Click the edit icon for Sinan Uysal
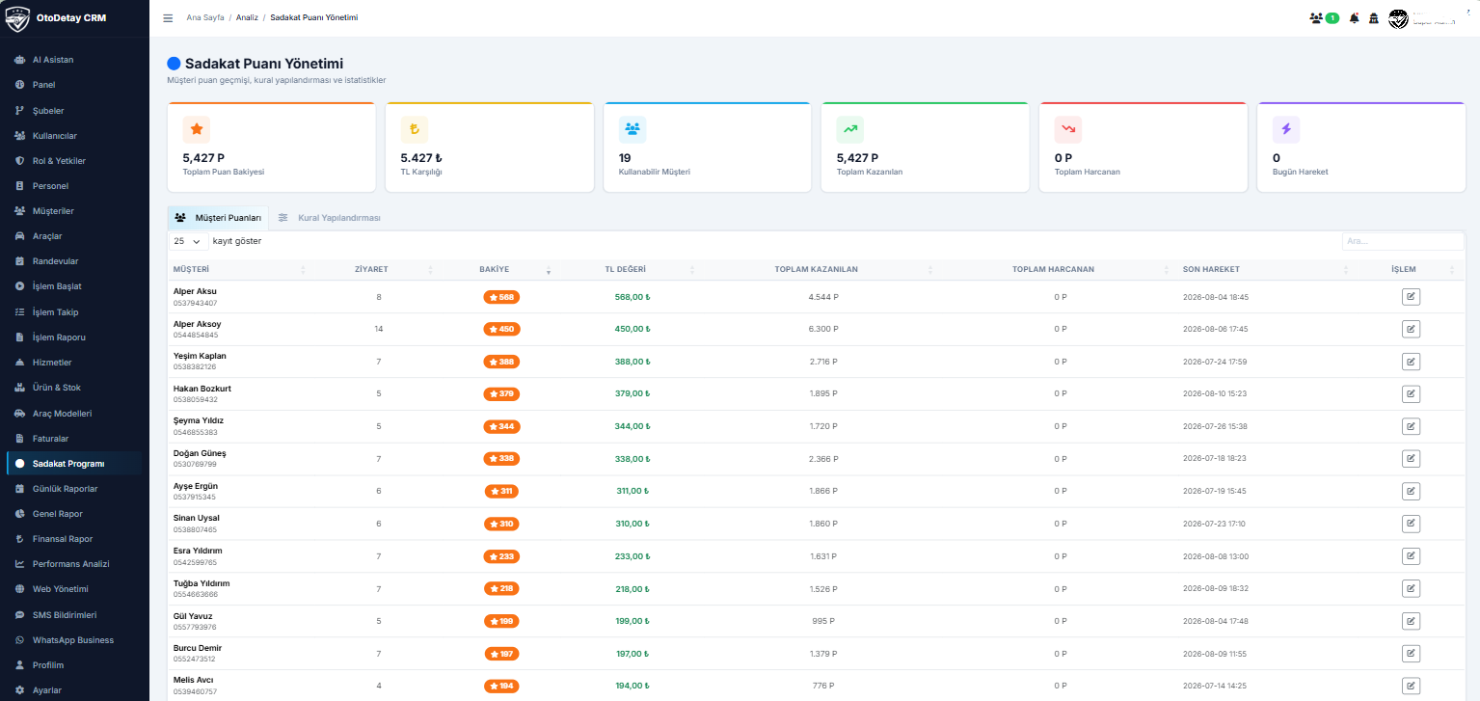 [x=1411, y=524]
